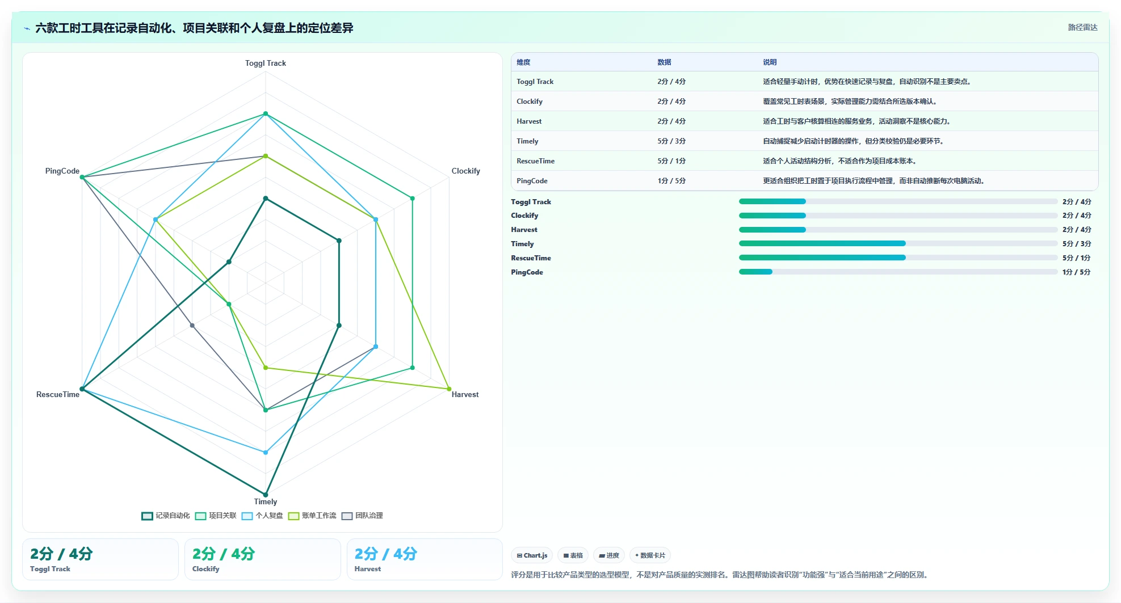Image resolution: width=1121 pixels, height=603 pixels.
Task: Click the 路径雷达 label in header
Action: coord(1082,27)
